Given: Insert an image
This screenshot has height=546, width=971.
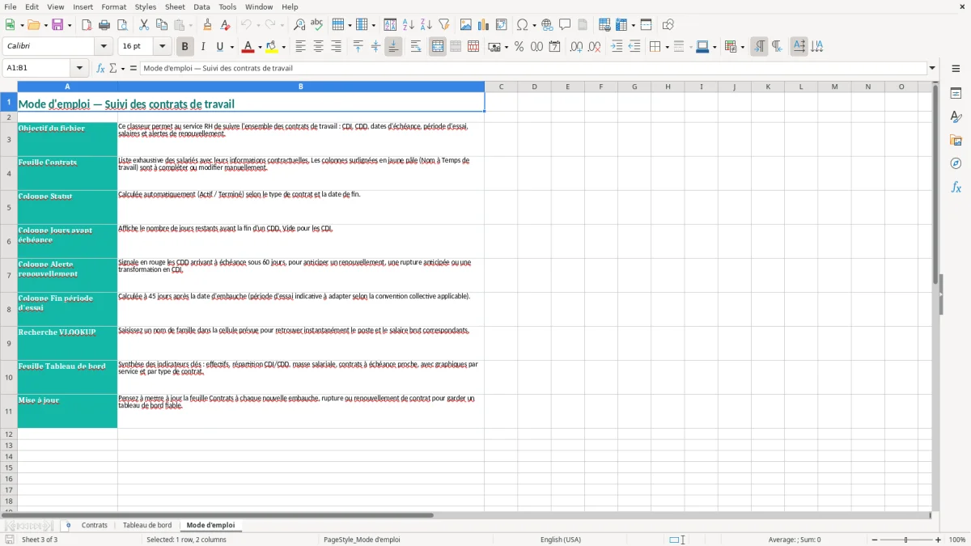Looking at the screenshot, I should (x=466, y=25).
